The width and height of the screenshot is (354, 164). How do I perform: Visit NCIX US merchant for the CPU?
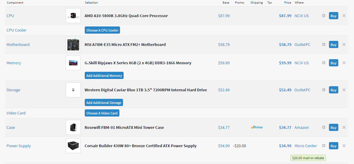click(x=302, y=16)
